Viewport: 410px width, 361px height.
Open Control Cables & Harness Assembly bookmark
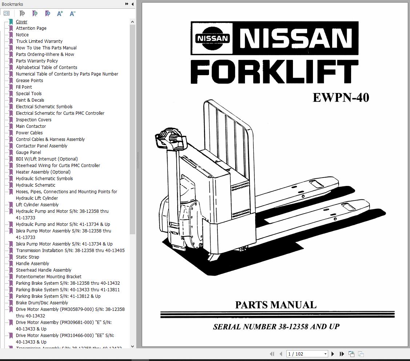(51, 139)
